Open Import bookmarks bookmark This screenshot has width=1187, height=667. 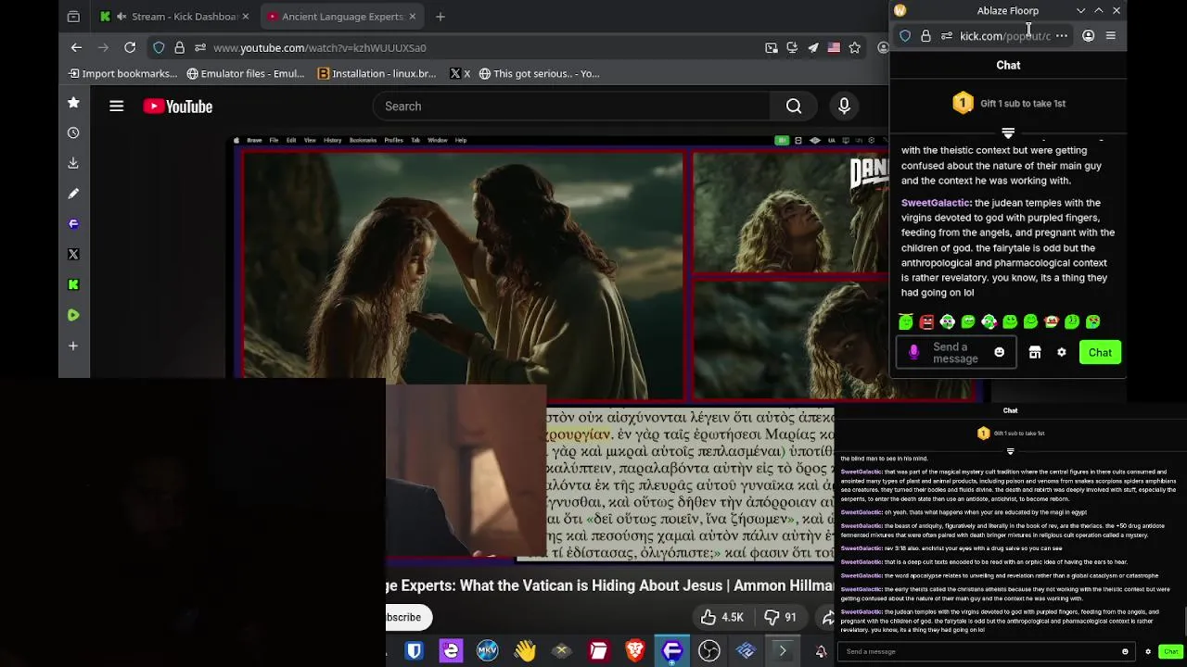[123, 73]
